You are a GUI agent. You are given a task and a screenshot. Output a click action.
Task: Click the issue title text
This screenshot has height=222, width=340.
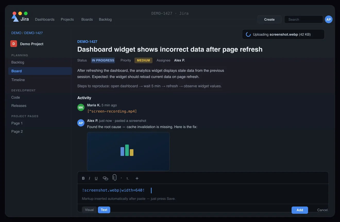pyautogui.click(x=170, y=49)
